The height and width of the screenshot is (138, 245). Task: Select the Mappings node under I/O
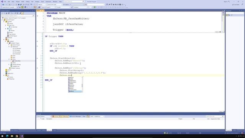click(11, 79)
